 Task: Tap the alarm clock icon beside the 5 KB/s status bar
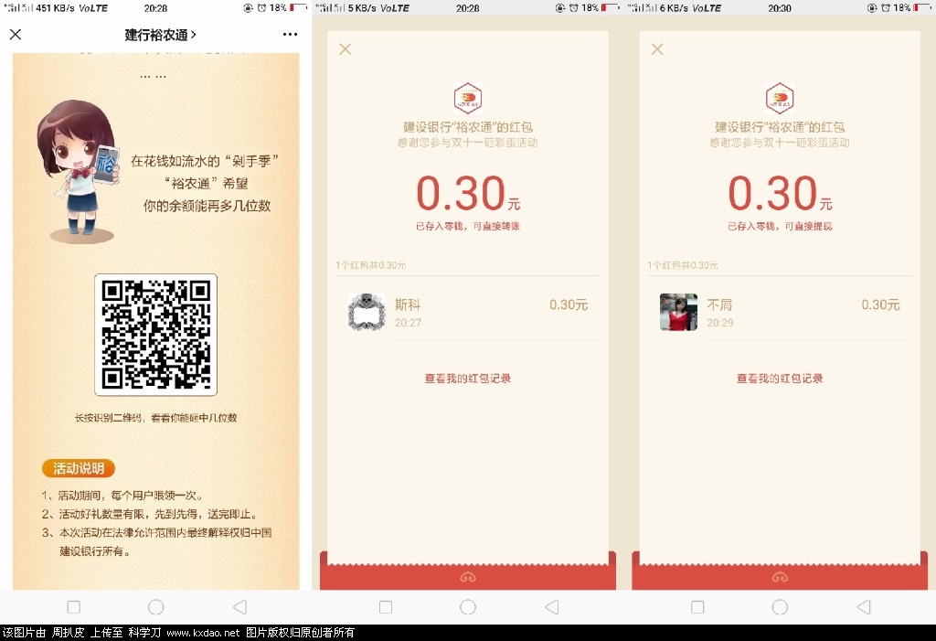click(x=574, y=7)
